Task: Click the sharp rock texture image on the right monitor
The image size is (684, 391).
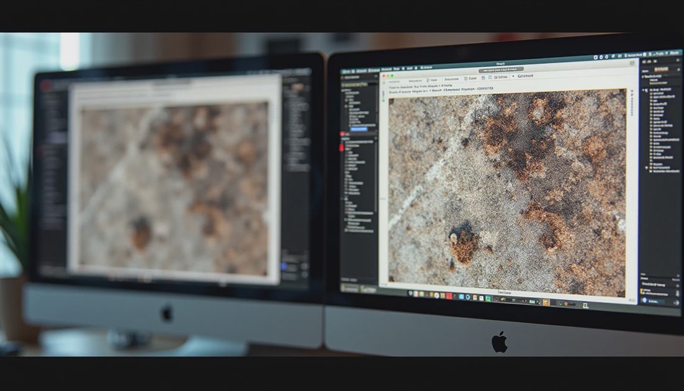Action: tap(507, 192)
